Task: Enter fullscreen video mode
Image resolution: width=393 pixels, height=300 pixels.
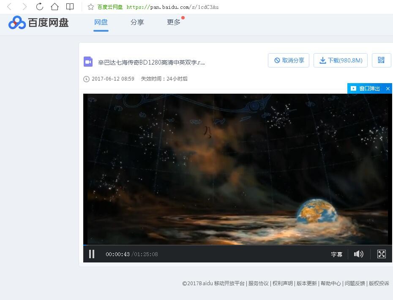Action: tap(382, 254)
